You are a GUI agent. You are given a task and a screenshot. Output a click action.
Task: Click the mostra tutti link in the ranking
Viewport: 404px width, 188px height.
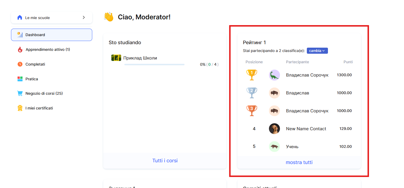pos(299,162)
